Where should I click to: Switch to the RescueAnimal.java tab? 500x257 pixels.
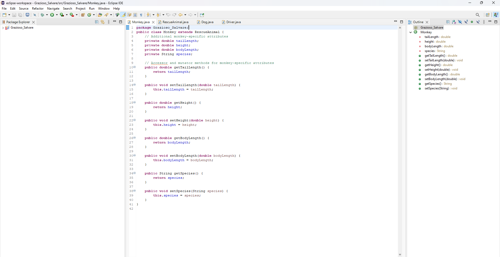pos(175,22)
